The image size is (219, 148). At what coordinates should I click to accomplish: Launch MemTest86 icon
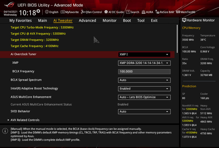pos(178,12)
